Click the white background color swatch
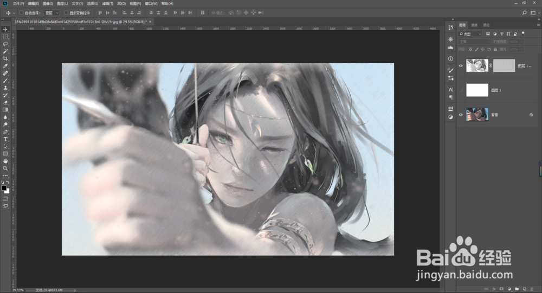This screenshot has width=542, height=293. tap(8, 191)
